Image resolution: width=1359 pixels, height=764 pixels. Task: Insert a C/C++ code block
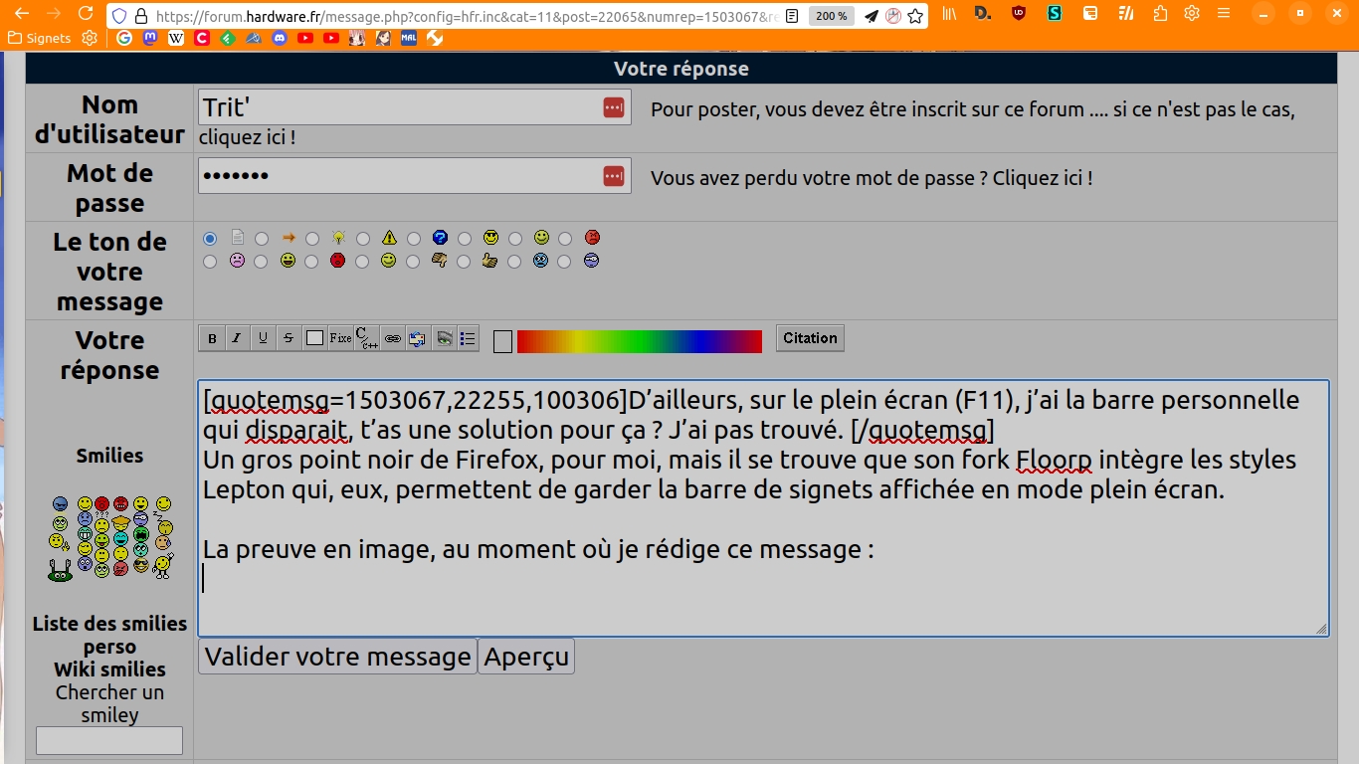pyautogui.click(x=366, y=338)
